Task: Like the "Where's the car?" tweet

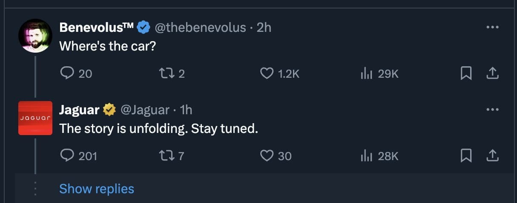Action: point(267,74)
